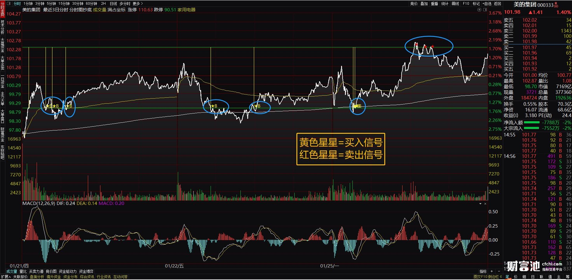The width and height of the screenshot is (572, 280).
Task: Open the 技术分析 side tab
Action: click(2, 27)
